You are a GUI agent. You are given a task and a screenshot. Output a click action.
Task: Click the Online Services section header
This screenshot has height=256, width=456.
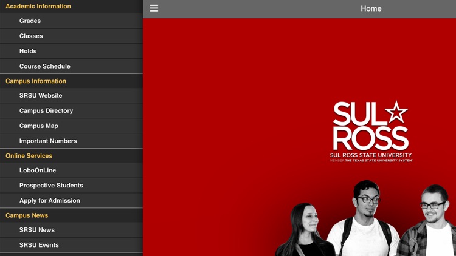(x=71, y=155)
